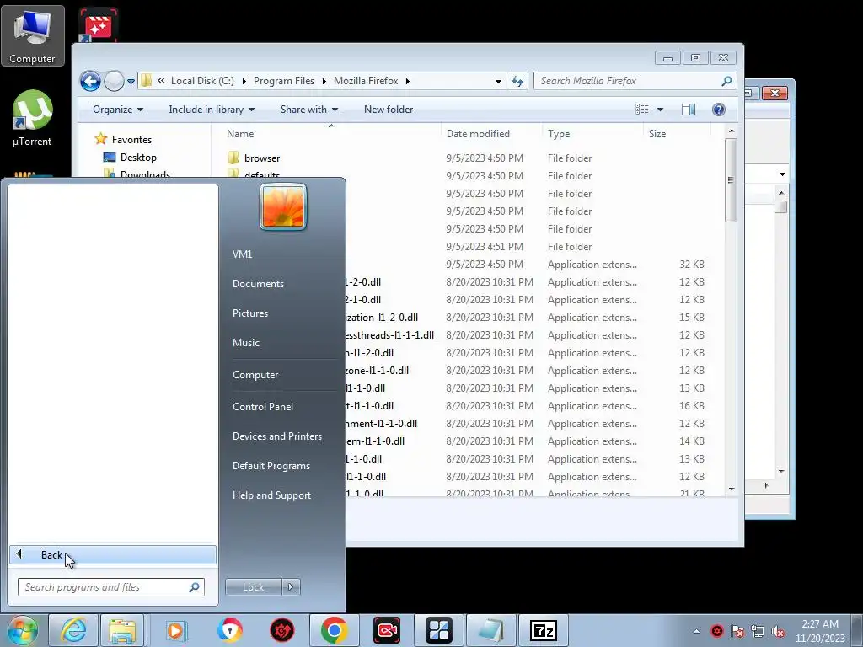Create a New folder
Screen dimensions: 863x647
[x=388, y=110]
